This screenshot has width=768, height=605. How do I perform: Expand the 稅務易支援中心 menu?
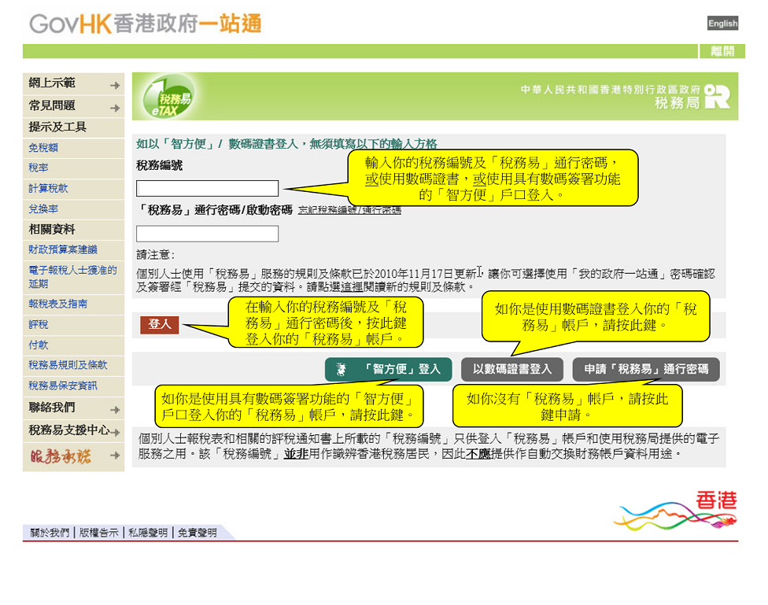pos(73,430)
